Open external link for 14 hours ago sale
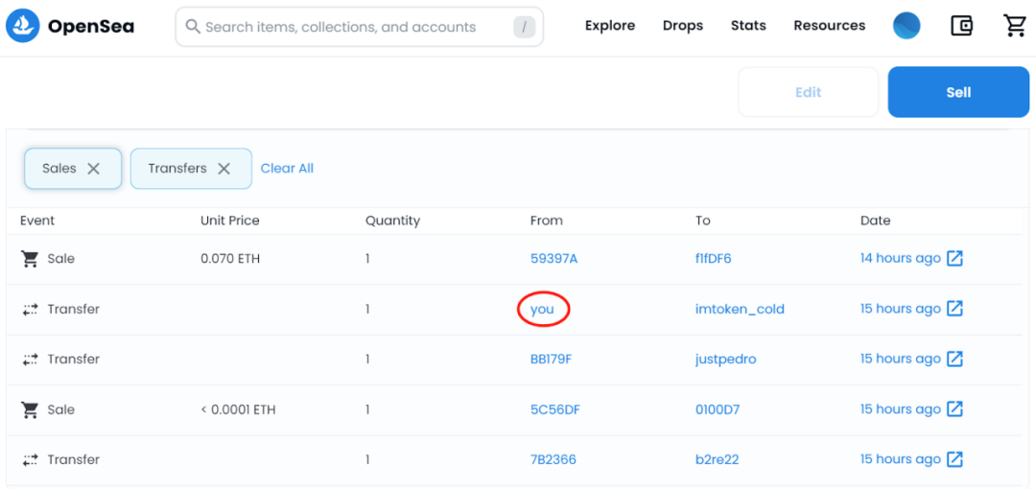The height and width of the screenshot is (489, 1036). pyautogui.click(x=954, y=259)
